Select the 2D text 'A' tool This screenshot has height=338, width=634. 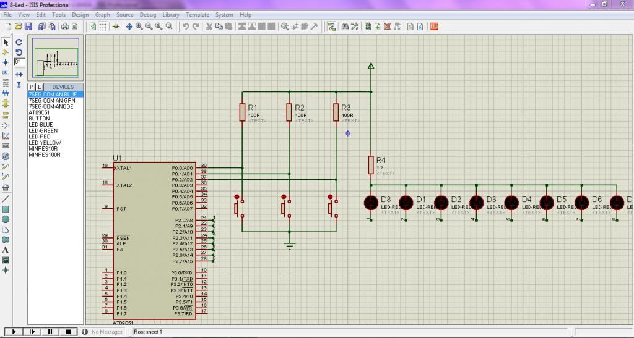click(6, 250)
